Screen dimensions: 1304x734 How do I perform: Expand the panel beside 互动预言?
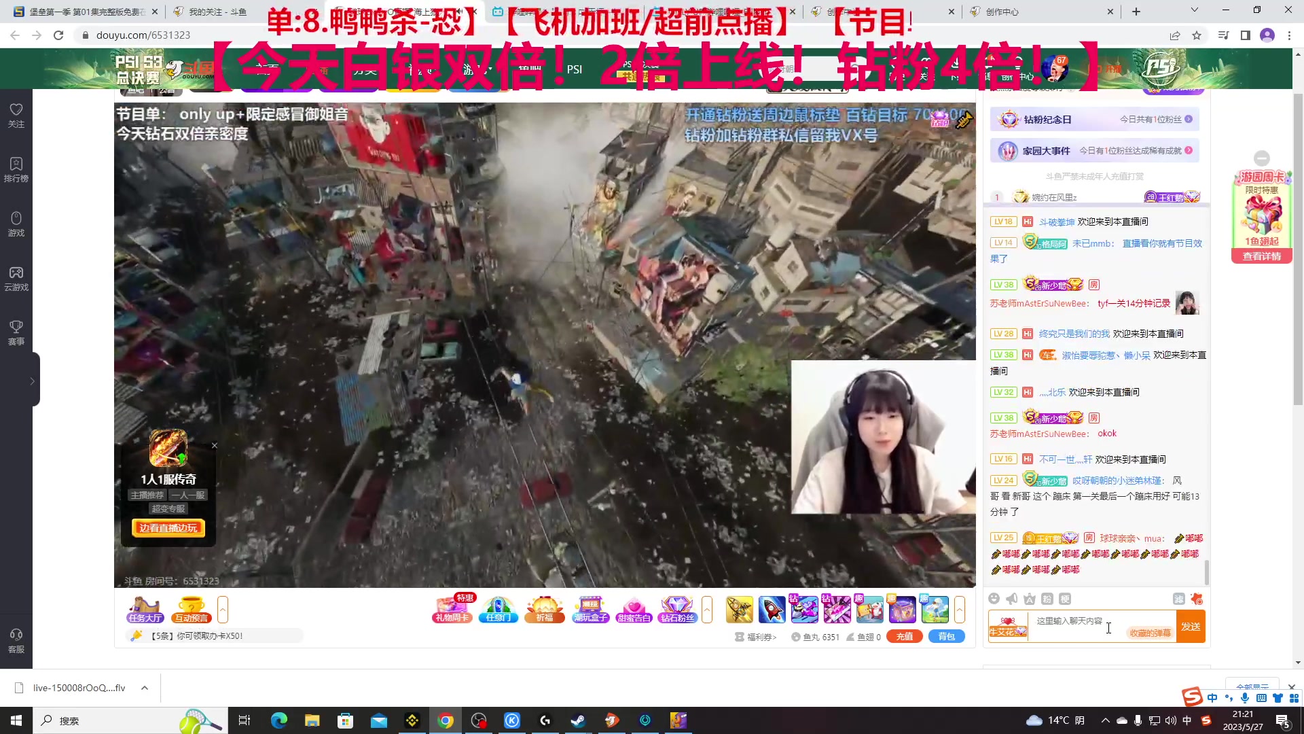tap(223, 610)
